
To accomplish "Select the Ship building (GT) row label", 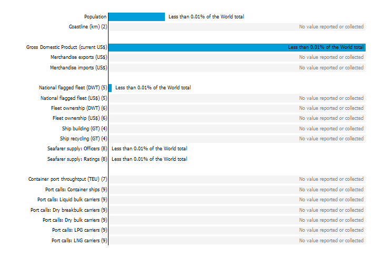I will pyautogui.click(x=84, y=129).
